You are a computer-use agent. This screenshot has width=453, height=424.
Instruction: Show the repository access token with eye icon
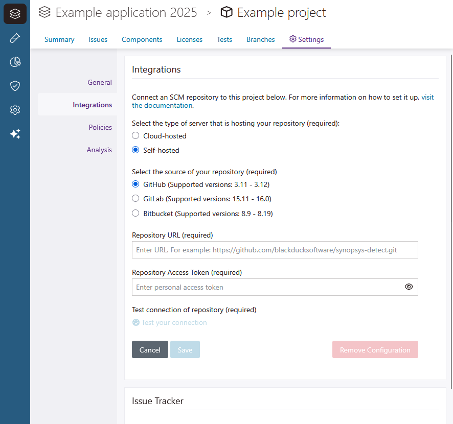click(409, 287)
